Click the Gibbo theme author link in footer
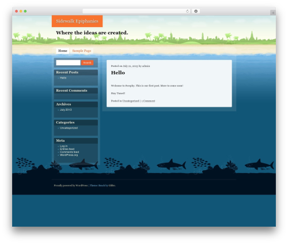 pyautogui.click(x=112, y=186)
